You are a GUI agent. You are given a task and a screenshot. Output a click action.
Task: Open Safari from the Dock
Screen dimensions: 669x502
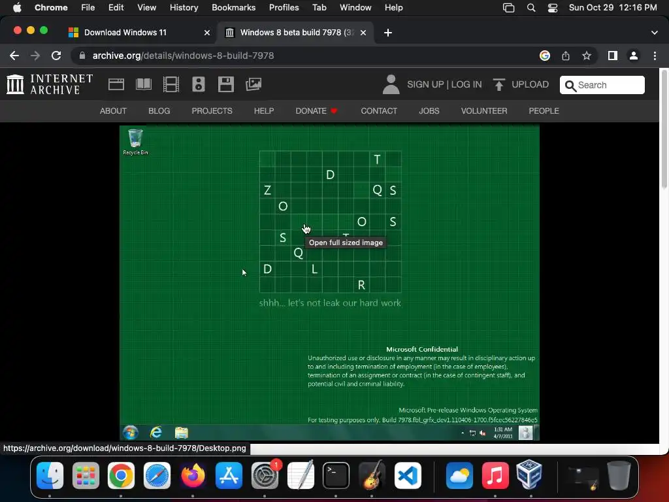pyautogui.click(x=157, y=475)
